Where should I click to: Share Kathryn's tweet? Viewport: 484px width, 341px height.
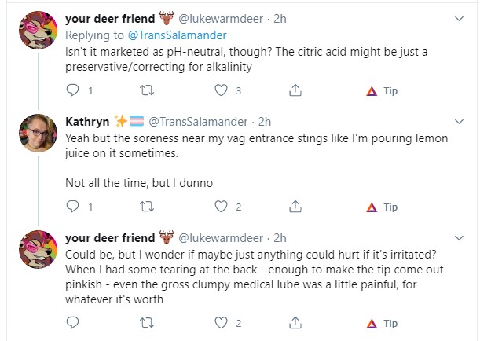coord(295,206)
